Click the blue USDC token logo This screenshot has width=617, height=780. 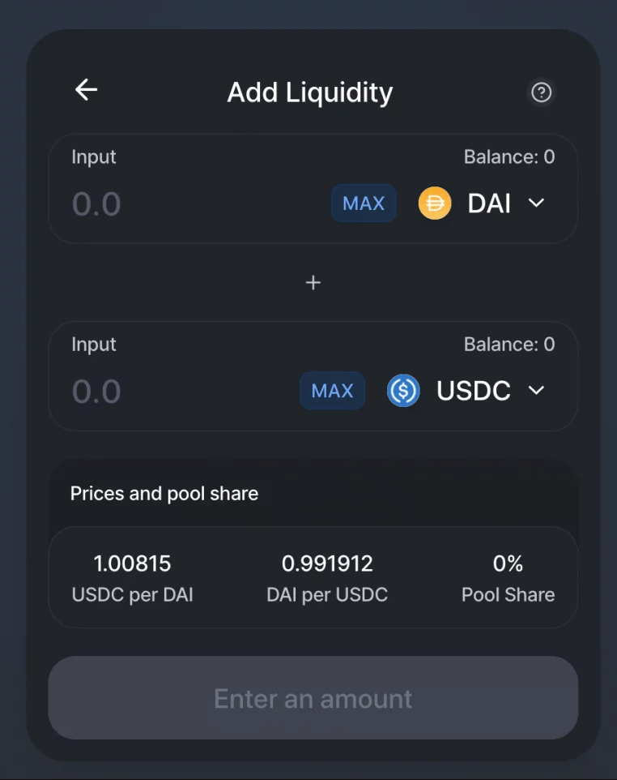pos(403,391)
